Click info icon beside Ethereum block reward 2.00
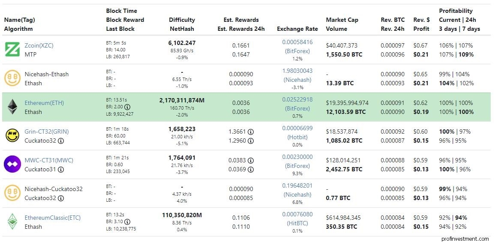The width and height of the screenshot is (495, 248). pyautogui.click(x=128, y=107)
